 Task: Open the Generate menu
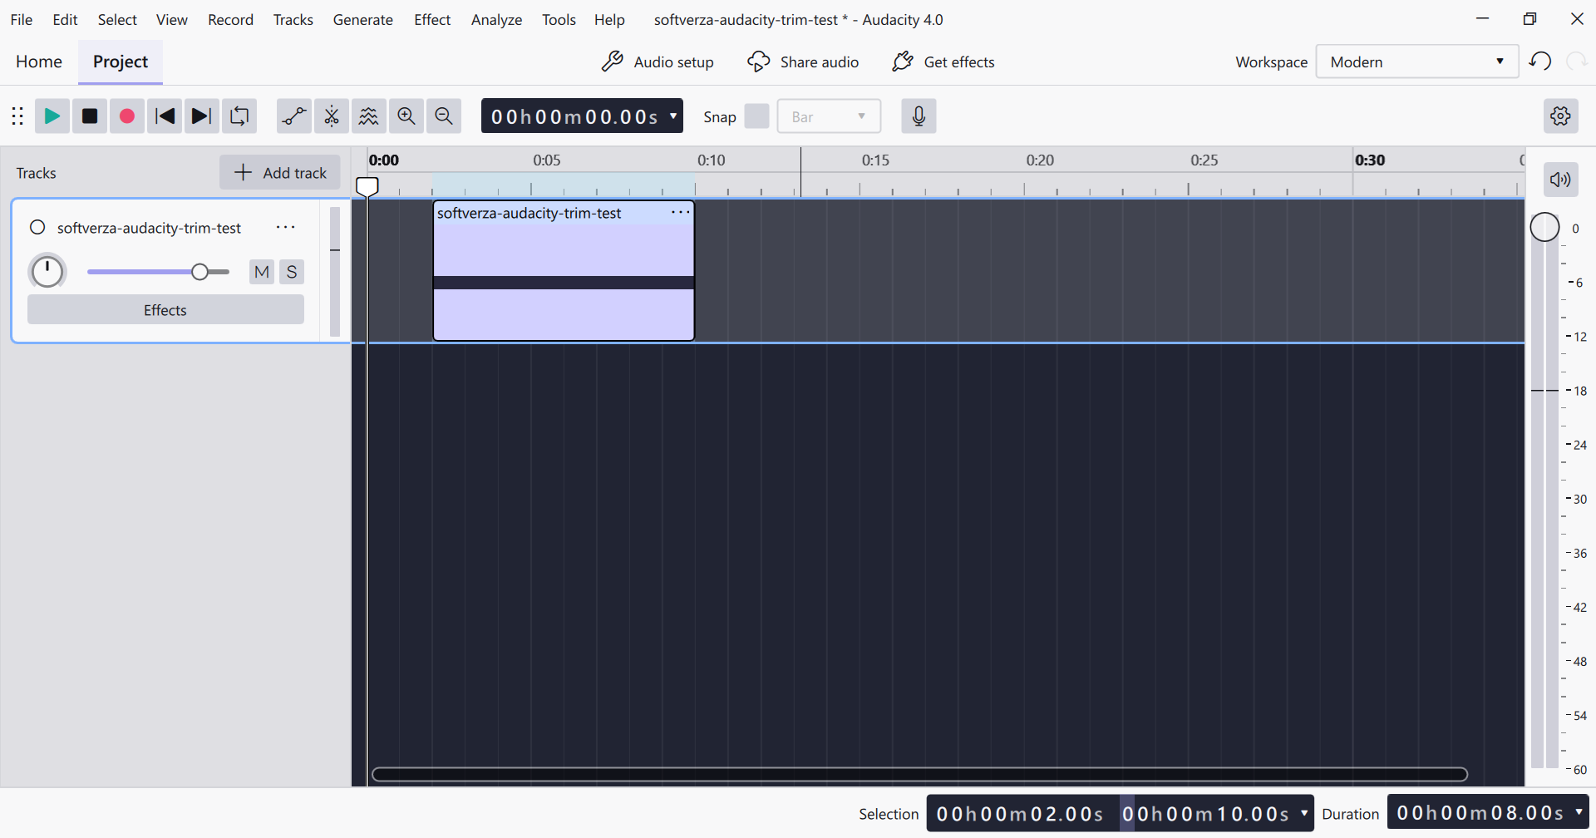pyautogui.click(x=362, y=19)
